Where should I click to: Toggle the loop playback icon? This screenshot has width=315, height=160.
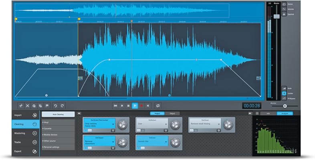(x=158, y=106)
